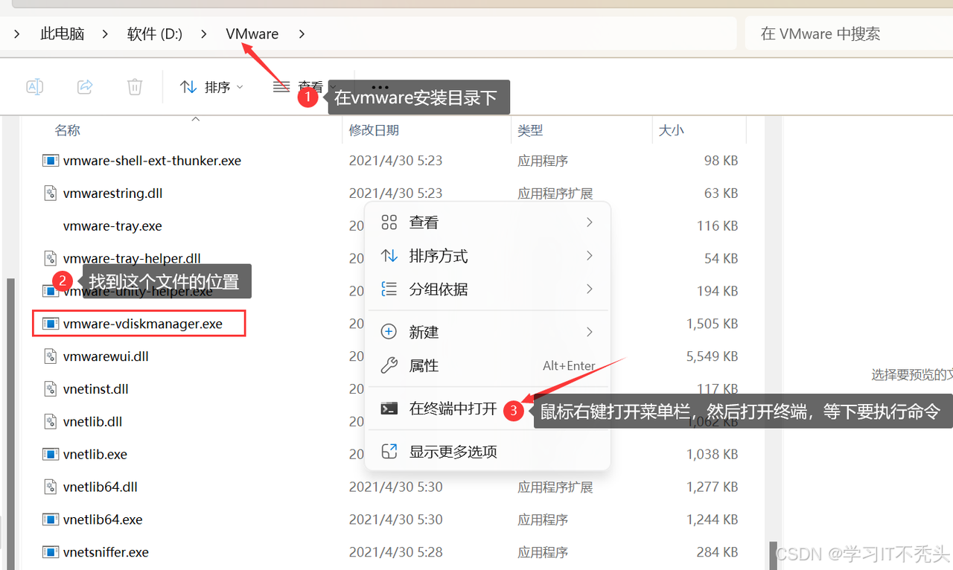Click the vnetlib.exe file icon
The width and height of the screenshot is (953, 570).
pos(51,454)
